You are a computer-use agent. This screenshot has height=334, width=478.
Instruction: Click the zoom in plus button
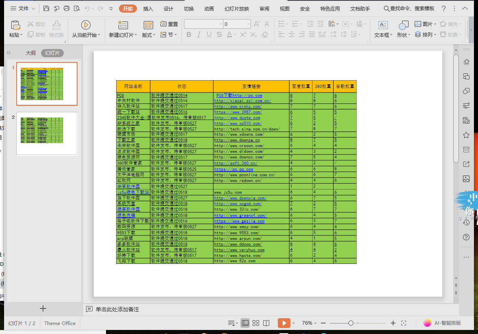click(393, 323)
